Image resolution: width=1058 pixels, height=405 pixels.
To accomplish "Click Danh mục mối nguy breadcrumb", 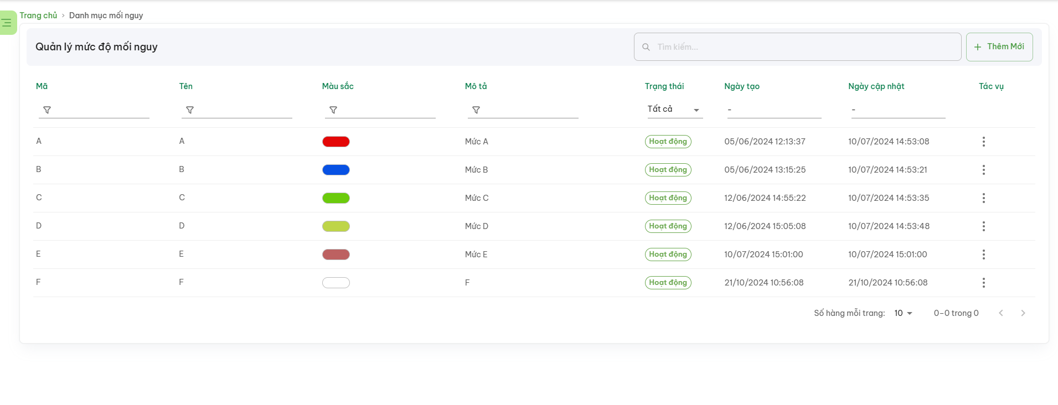I will pyautogui.click(x=106, y=15).
